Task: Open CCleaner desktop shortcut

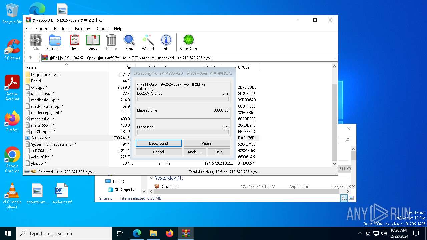Action: click(x=12, y=50)
